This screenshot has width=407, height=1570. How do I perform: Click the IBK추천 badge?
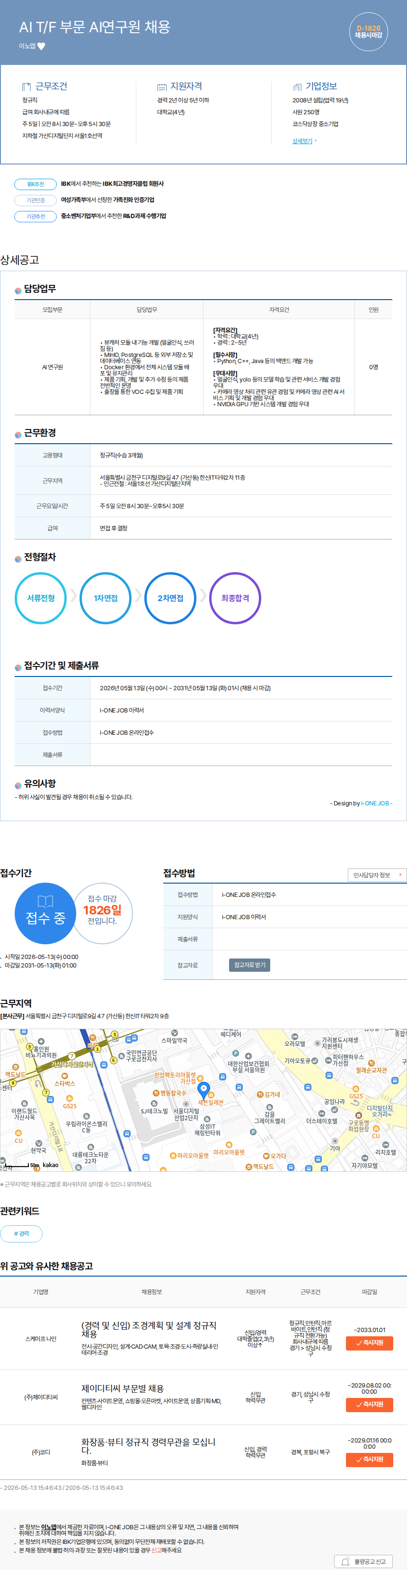(x=35, y=184)
